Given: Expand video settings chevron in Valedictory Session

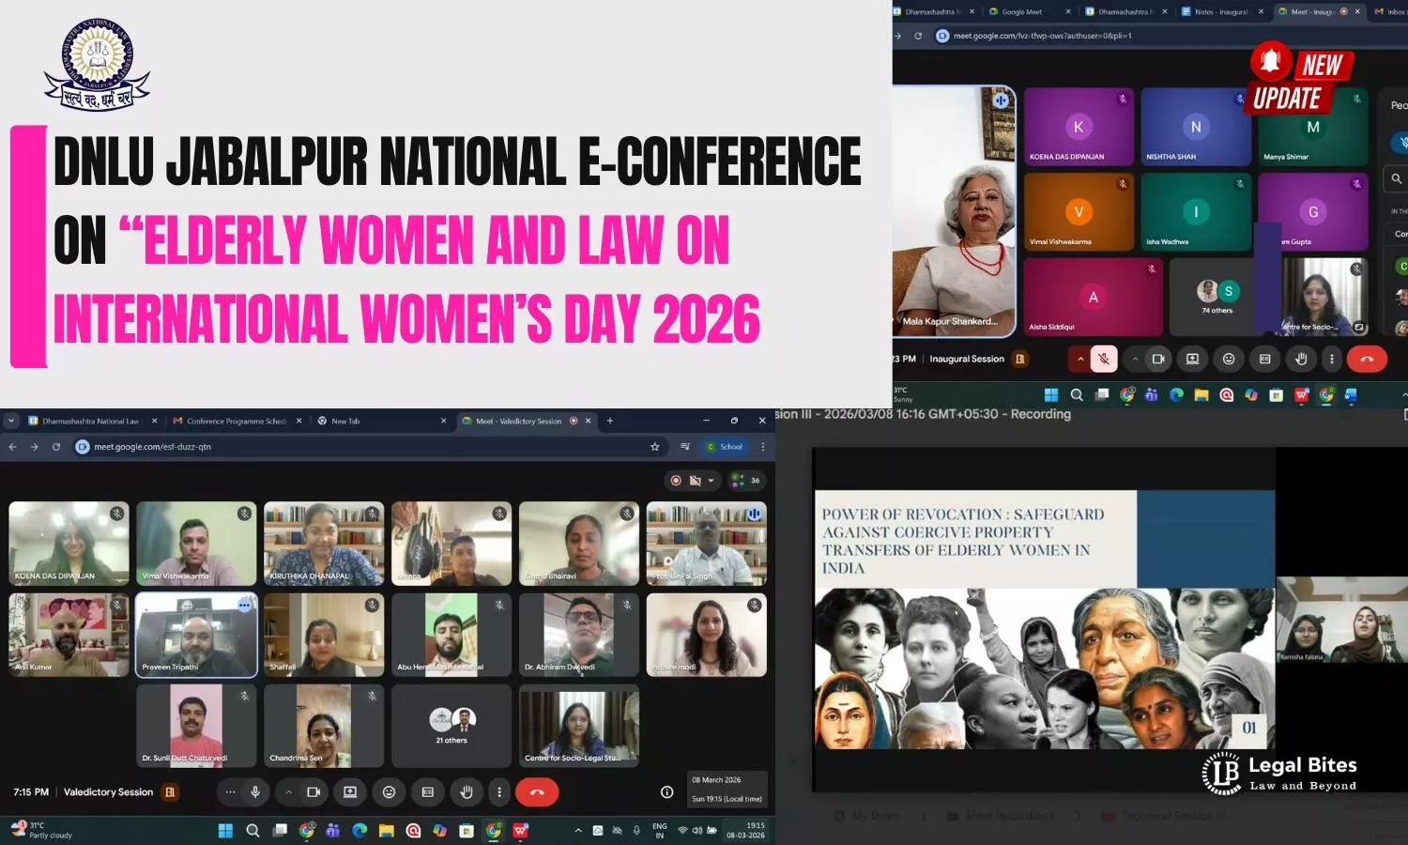Looking at the screenshot, I should pyautogui.click(x=289, y=792).
